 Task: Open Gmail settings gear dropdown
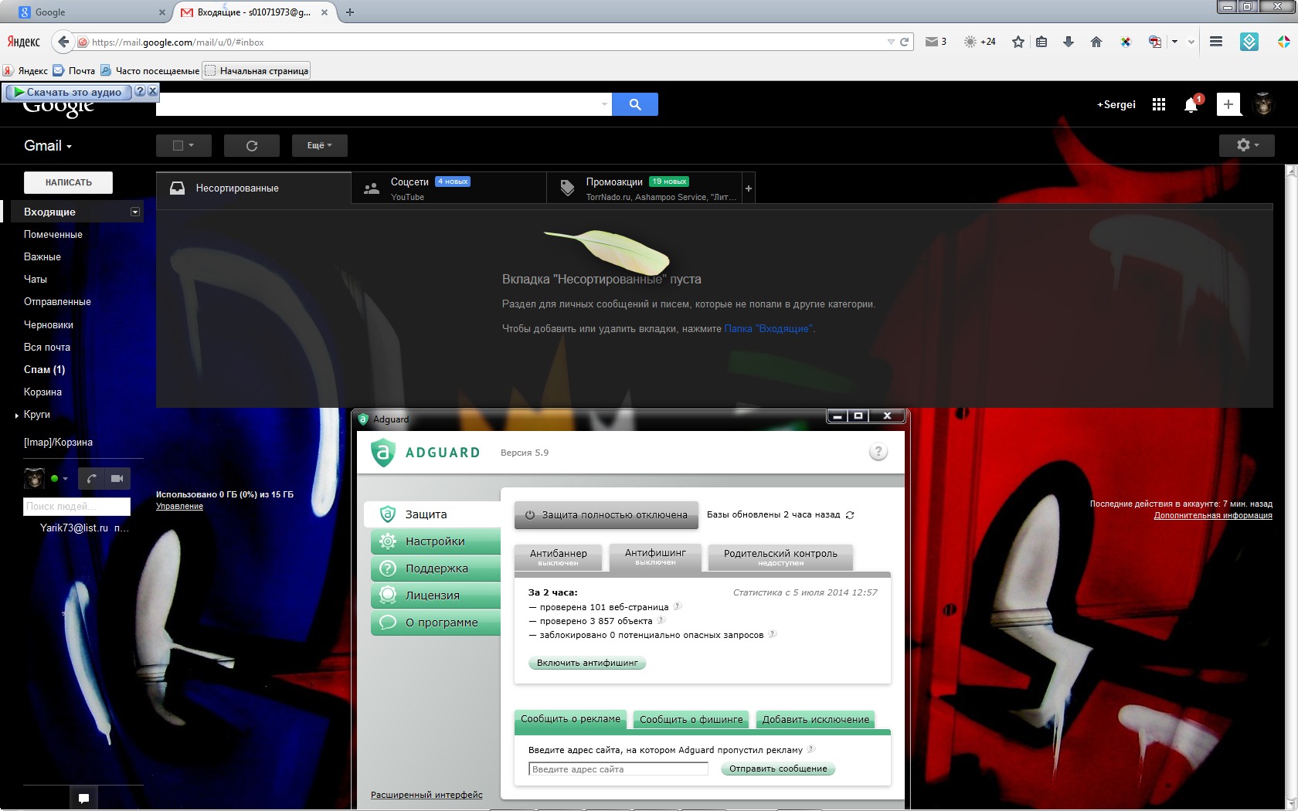coord(1247,145)
